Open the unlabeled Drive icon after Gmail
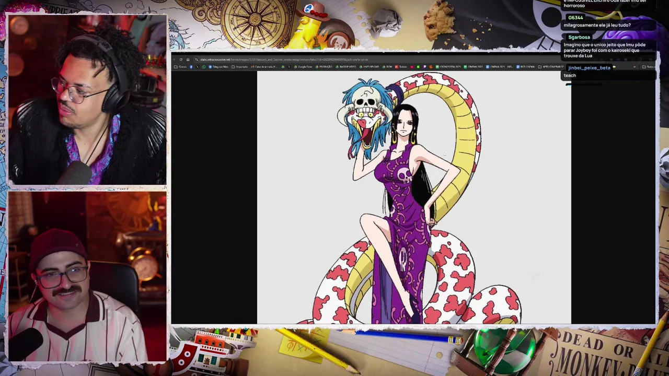 point(283,67)
